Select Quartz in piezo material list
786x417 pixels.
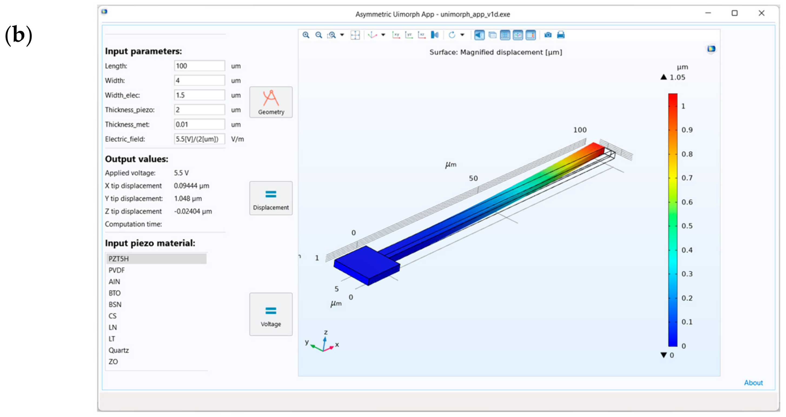pos(119,350)
